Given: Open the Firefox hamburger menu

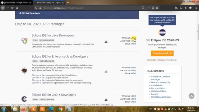Looking at the screenshot, I should pyautogui.click(x=196, y=8).
